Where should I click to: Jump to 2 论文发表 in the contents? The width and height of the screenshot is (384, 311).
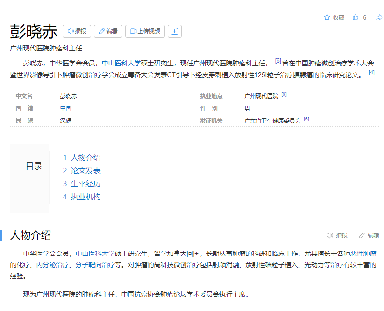[x=82, y=170]
